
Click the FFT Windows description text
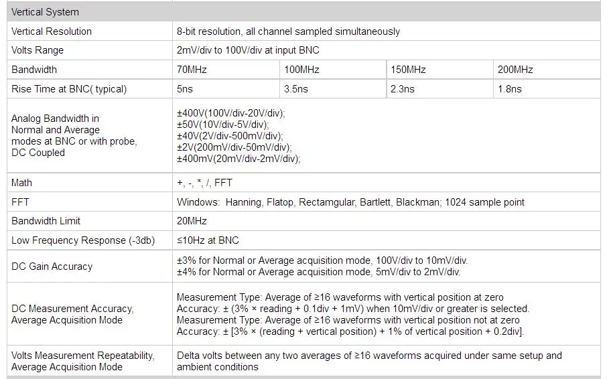coord(350,202)
